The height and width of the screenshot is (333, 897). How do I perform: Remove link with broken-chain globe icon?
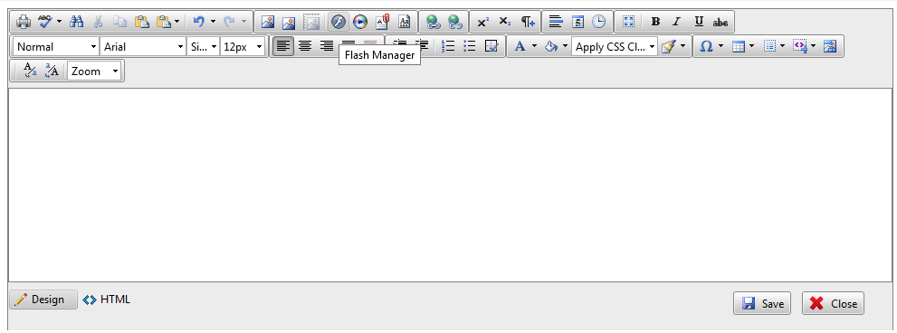tap(454, 22)
